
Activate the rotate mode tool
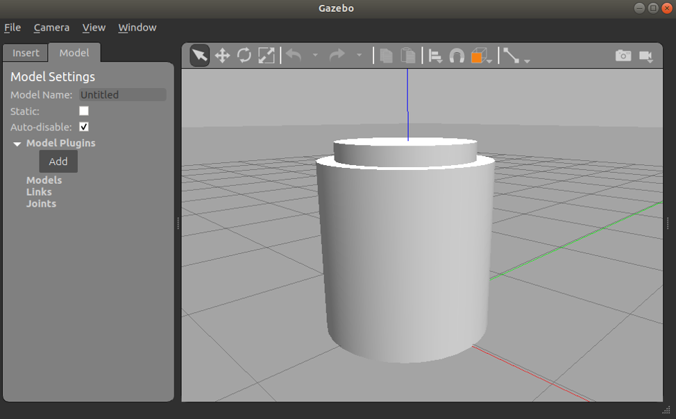[x=244, y=55]
